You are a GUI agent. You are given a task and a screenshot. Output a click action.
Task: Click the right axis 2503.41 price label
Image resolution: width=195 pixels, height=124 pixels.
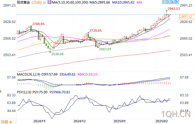click(186, 55)
